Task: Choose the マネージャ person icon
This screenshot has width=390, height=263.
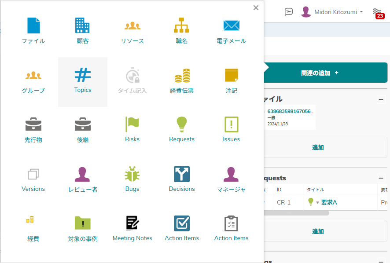Action: (x=231, y=174)
